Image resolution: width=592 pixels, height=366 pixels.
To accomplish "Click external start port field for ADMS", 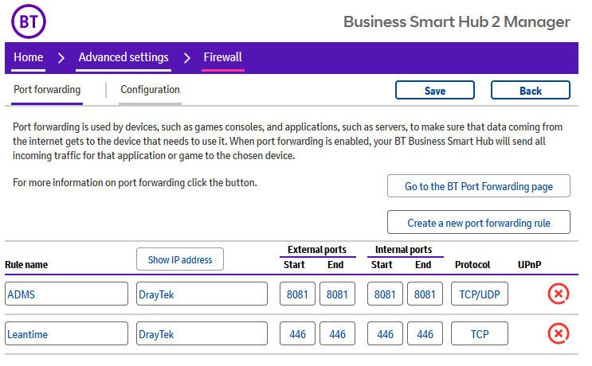I will point(297,294).
